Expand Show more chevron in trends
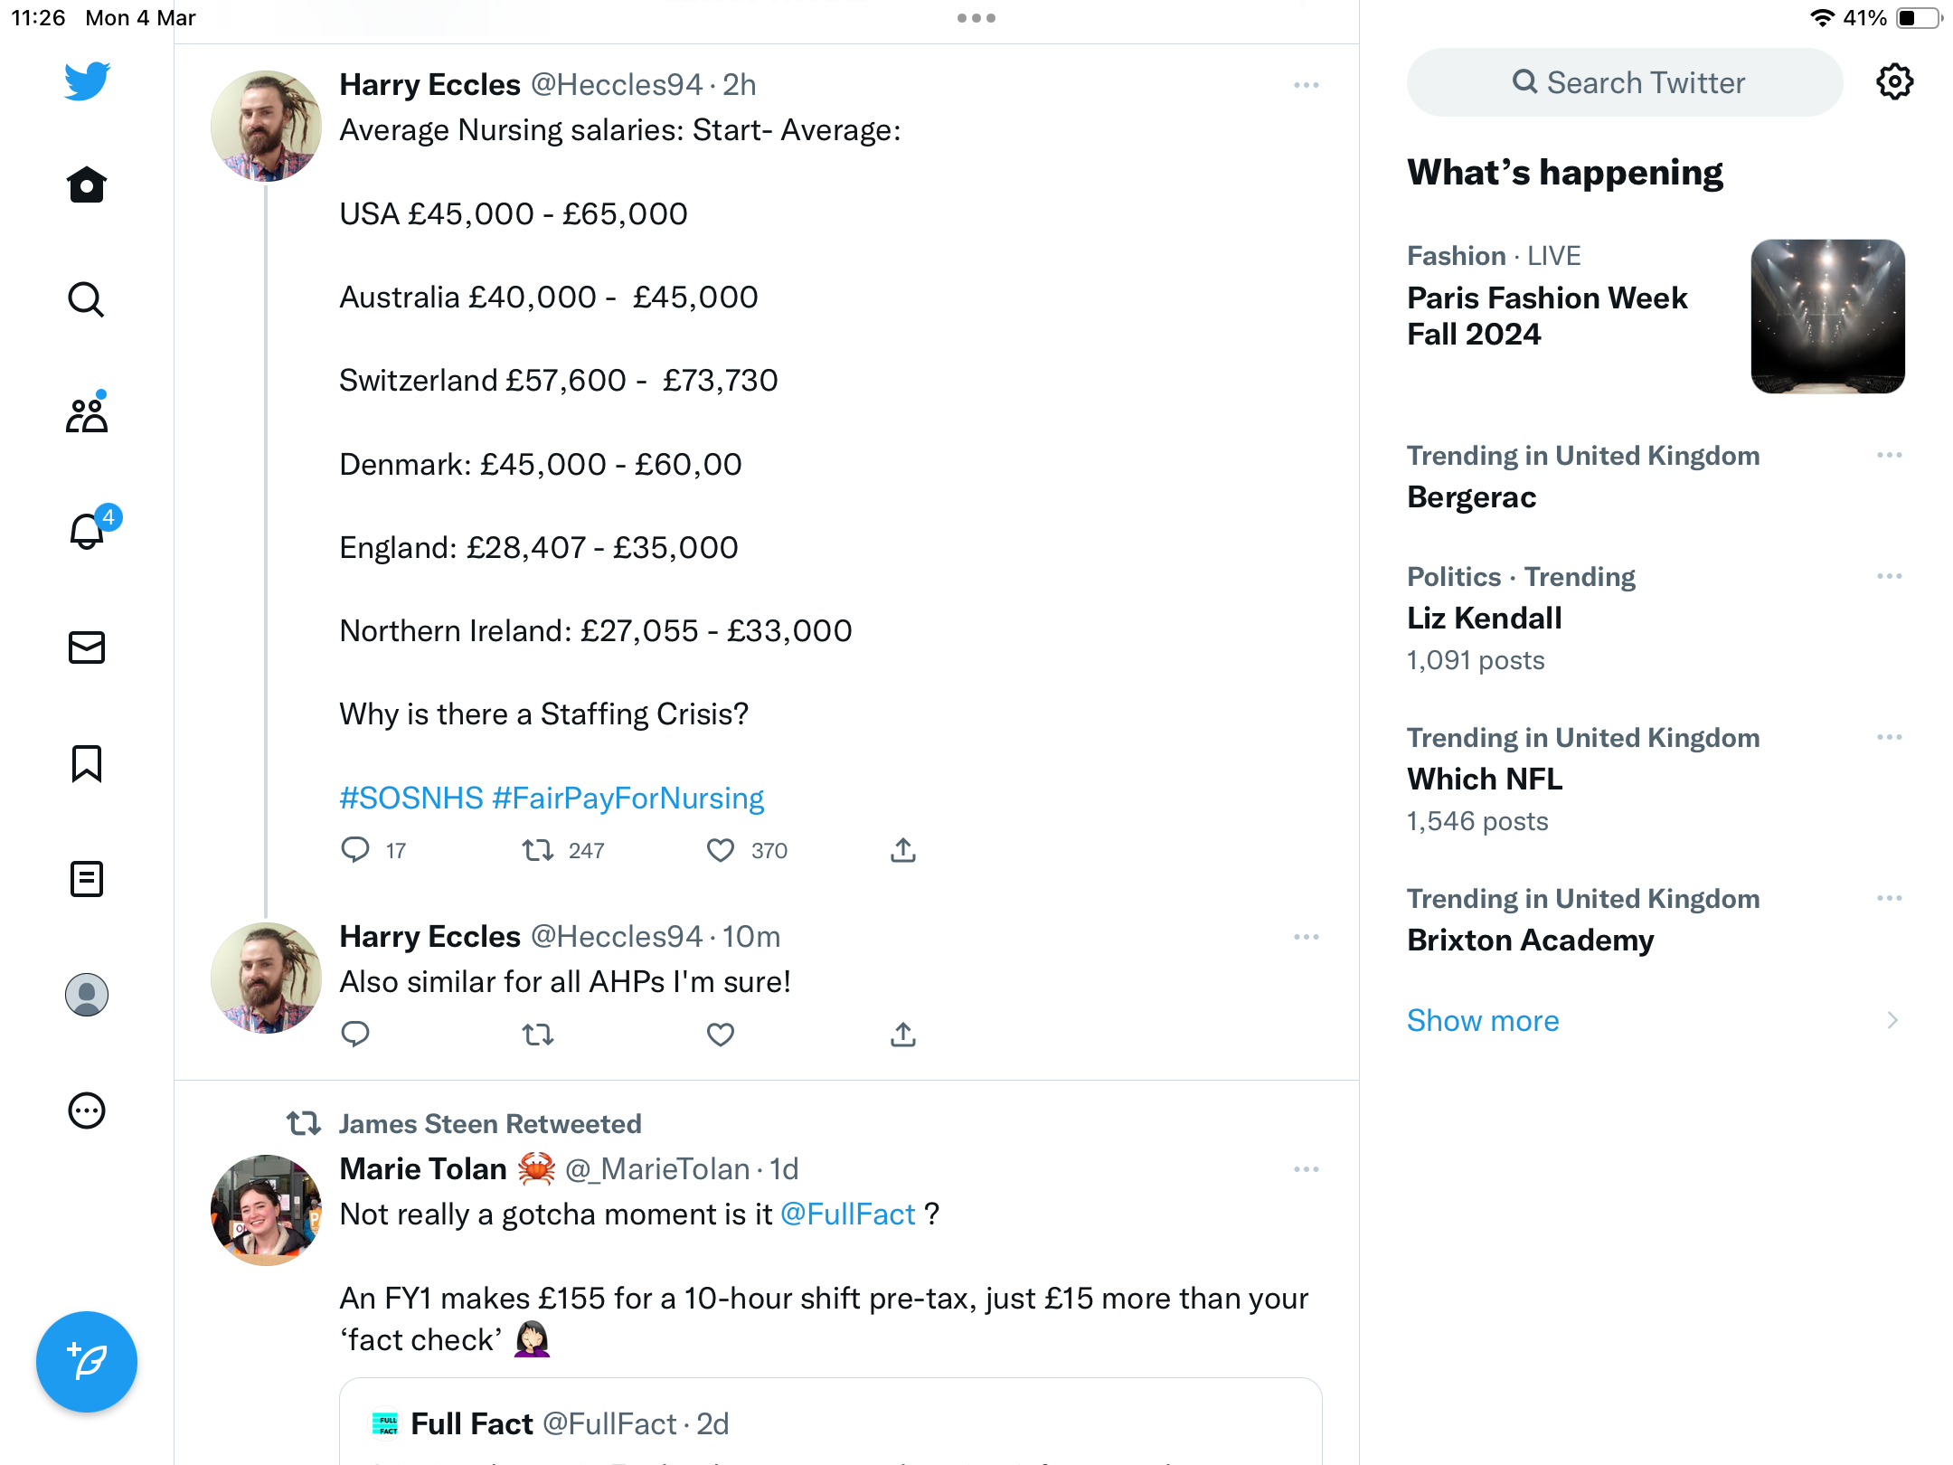Viewport: 1953px width, 1465px height. [1892, 1021]
